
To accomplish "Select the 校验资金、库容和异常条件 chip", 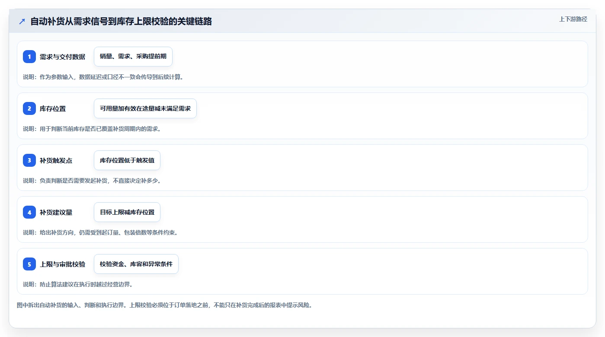I will click(x=136, y=264).
